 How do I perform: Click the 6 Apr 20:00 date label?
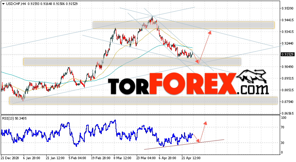click(168, 158)
